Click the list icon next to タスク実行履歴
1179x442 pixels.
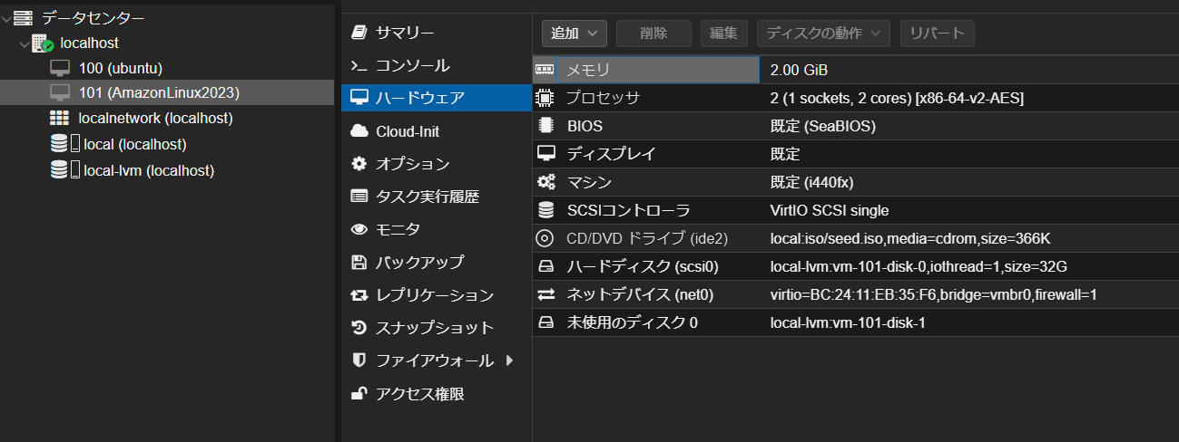(x=359, y=197)
